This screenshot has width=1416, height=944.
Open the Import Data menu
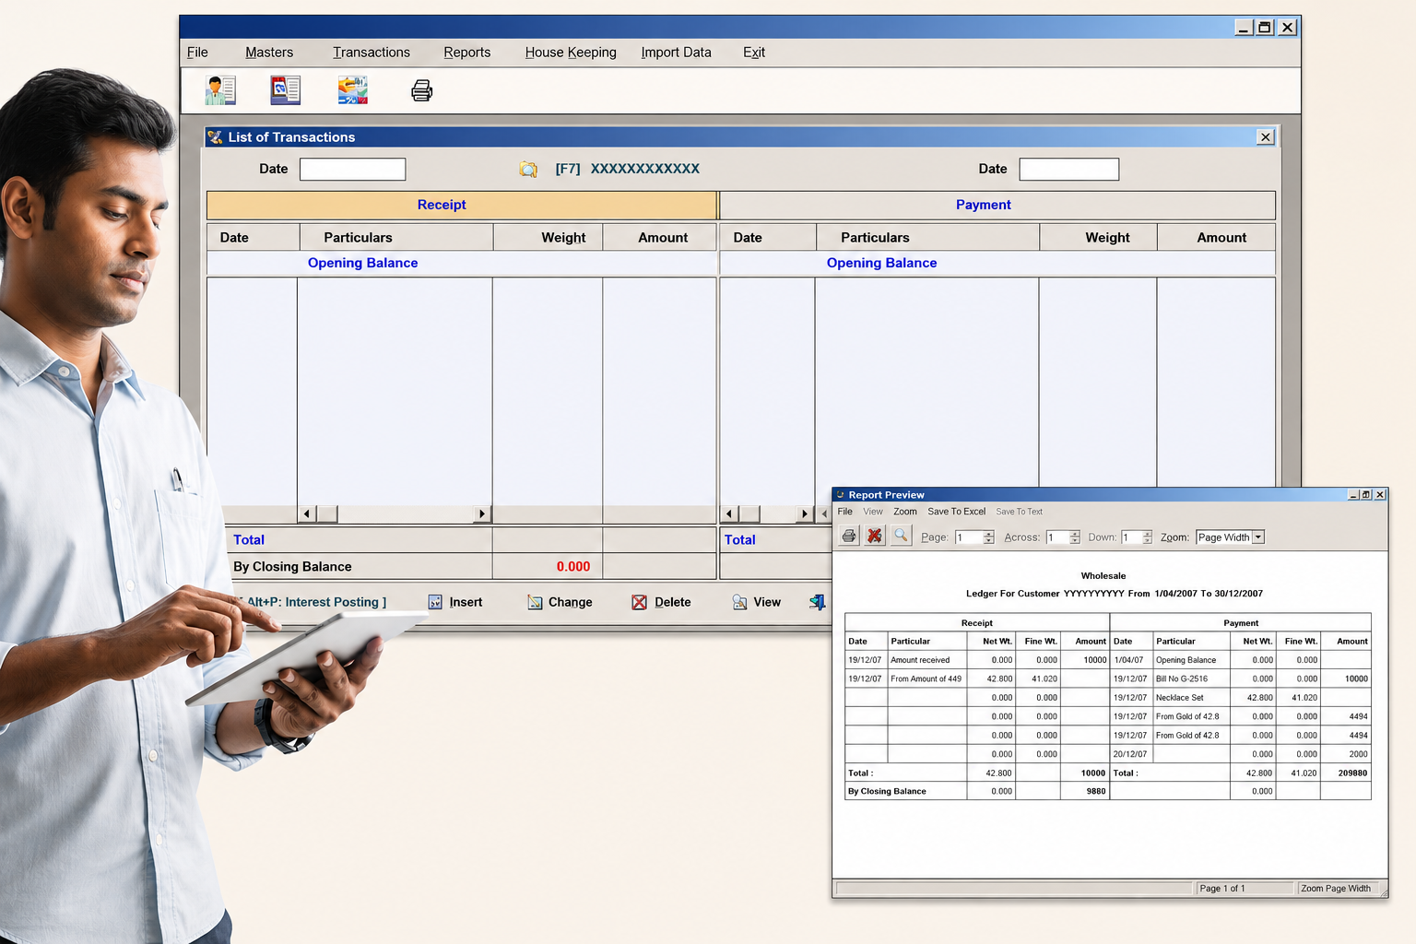pos(677,53)
